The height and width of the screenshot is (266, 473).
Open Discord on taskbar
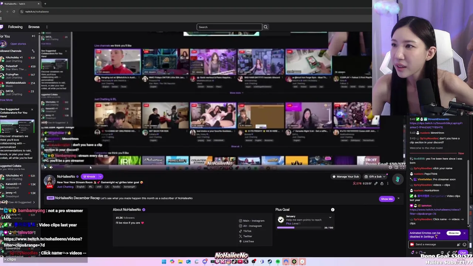[204, 262]
